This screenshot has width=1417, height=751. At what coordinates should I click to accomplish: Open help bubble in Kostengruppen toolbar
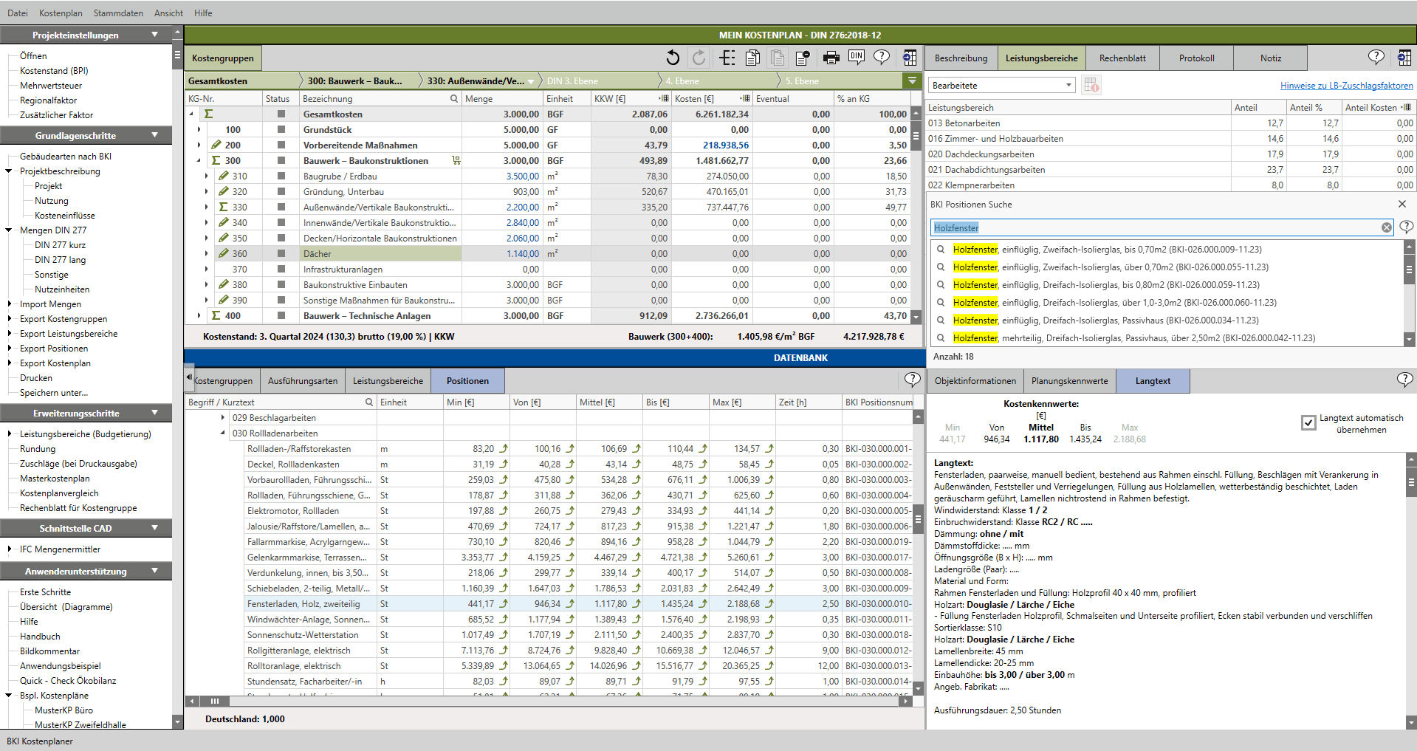point(882,56)
